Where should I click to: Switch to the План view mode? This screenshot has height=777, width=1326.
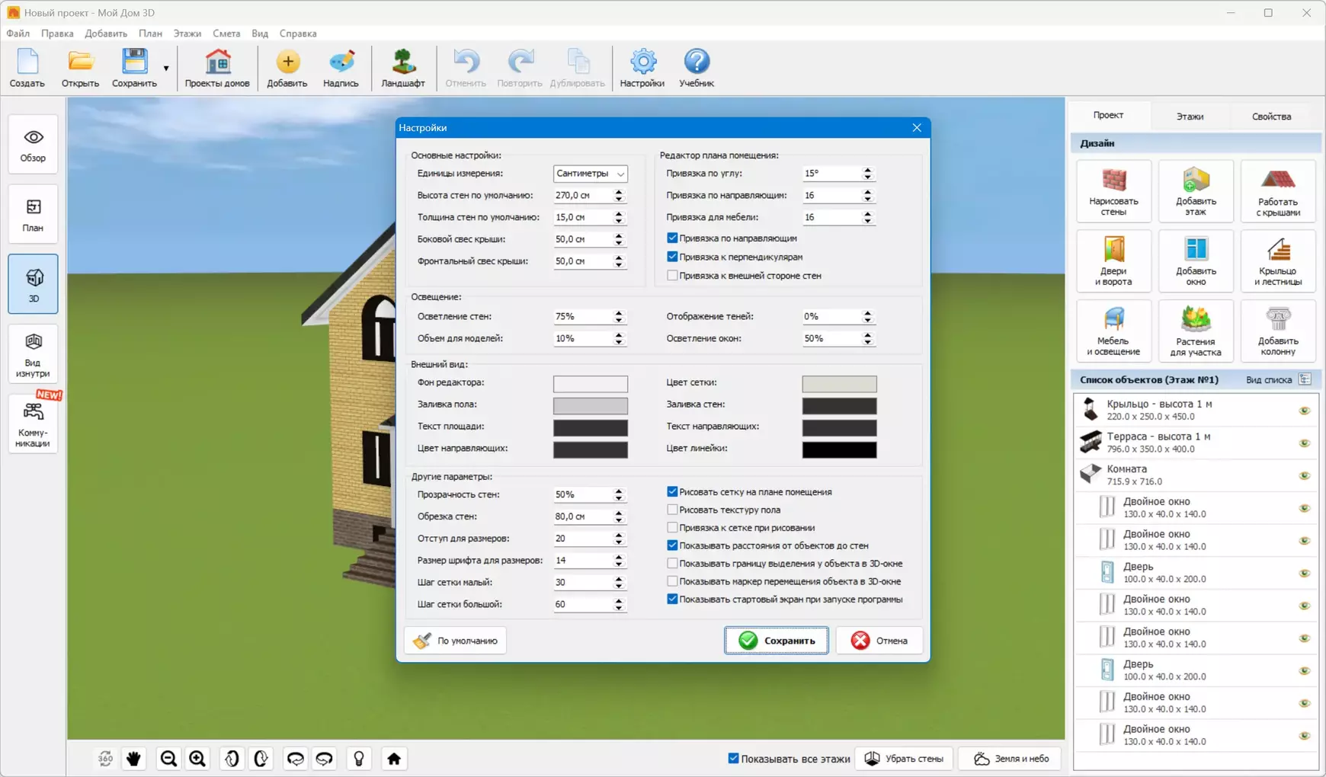pos(33,214)
